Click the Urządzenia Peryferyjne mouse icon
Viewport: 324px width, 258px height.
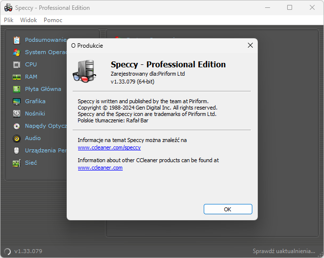17,150
